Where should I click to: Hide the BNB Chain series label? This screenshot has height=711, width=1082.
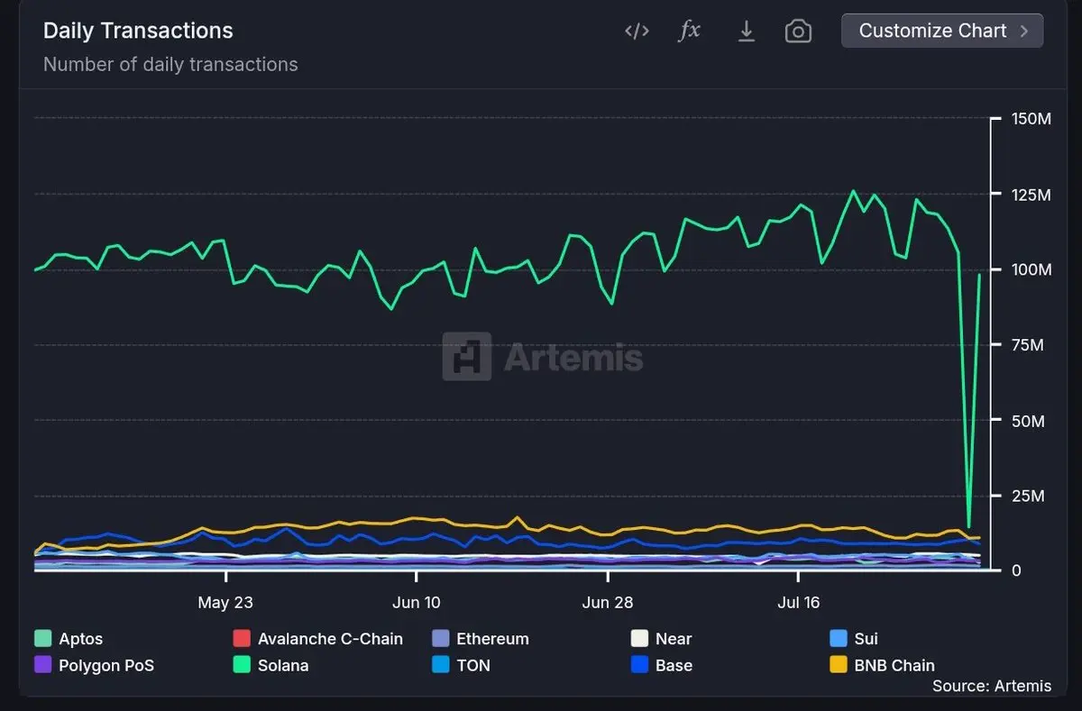[894, 666]
